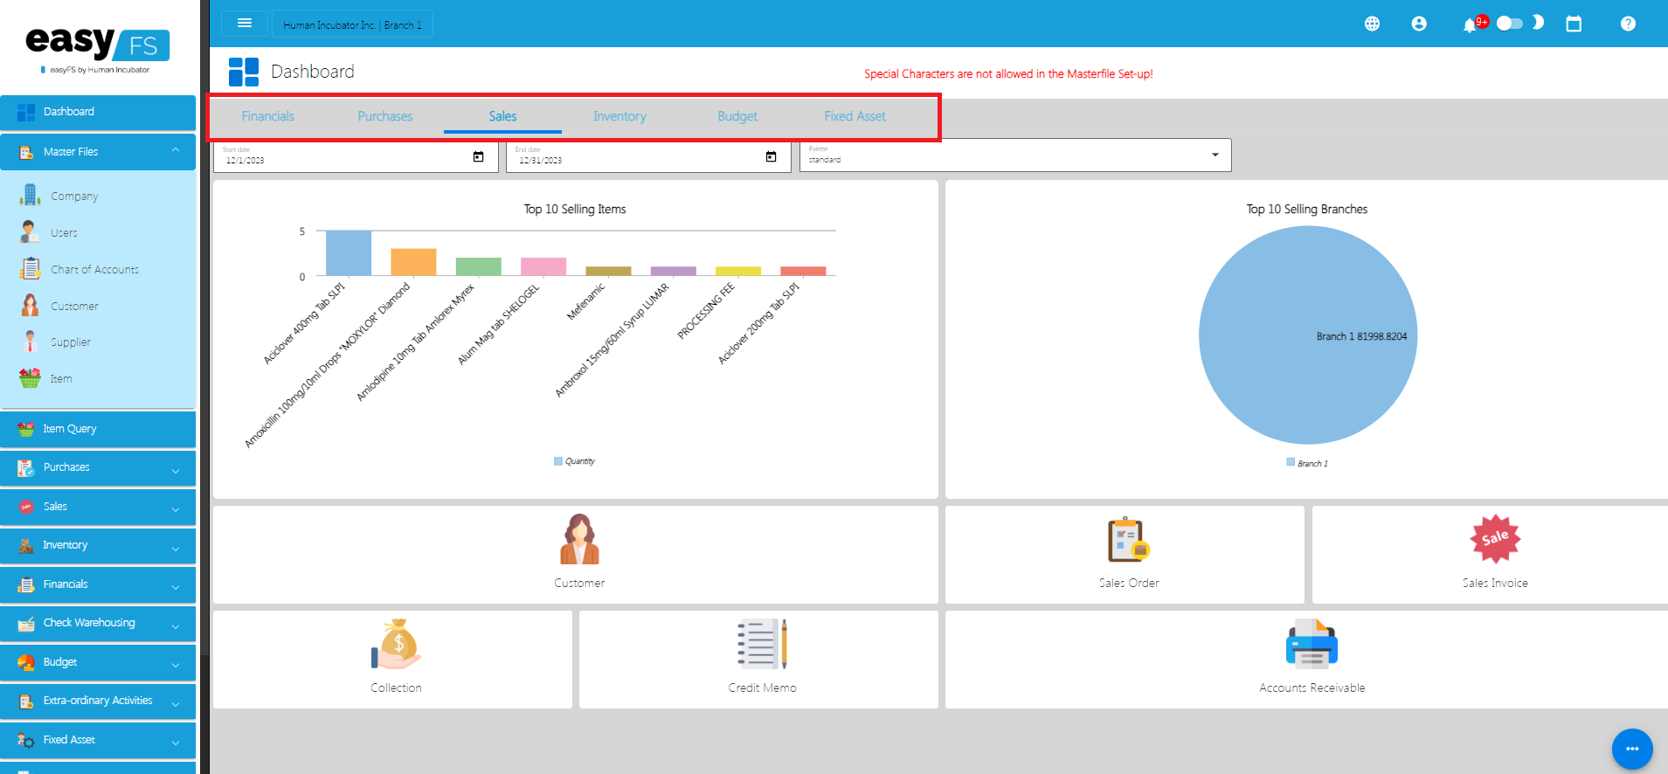Click the Users person icon in sidebar
The height and width of the screenshot is (774, 1668).
point(31,232)
